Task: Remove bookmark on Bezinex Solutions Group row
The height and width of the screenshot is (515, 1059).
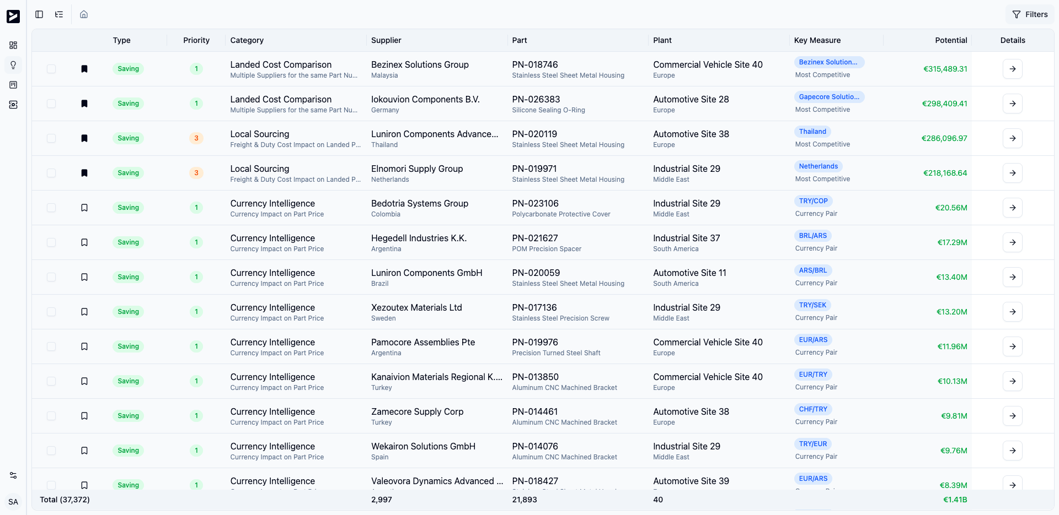Action: click(84, 69)
